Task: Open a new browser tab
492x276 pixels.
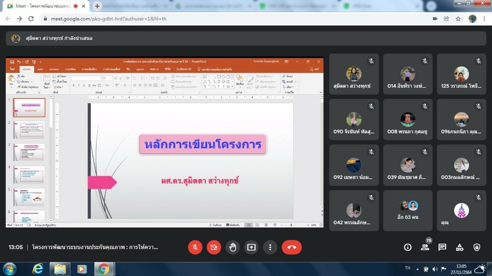Action: tap(97, 6)
